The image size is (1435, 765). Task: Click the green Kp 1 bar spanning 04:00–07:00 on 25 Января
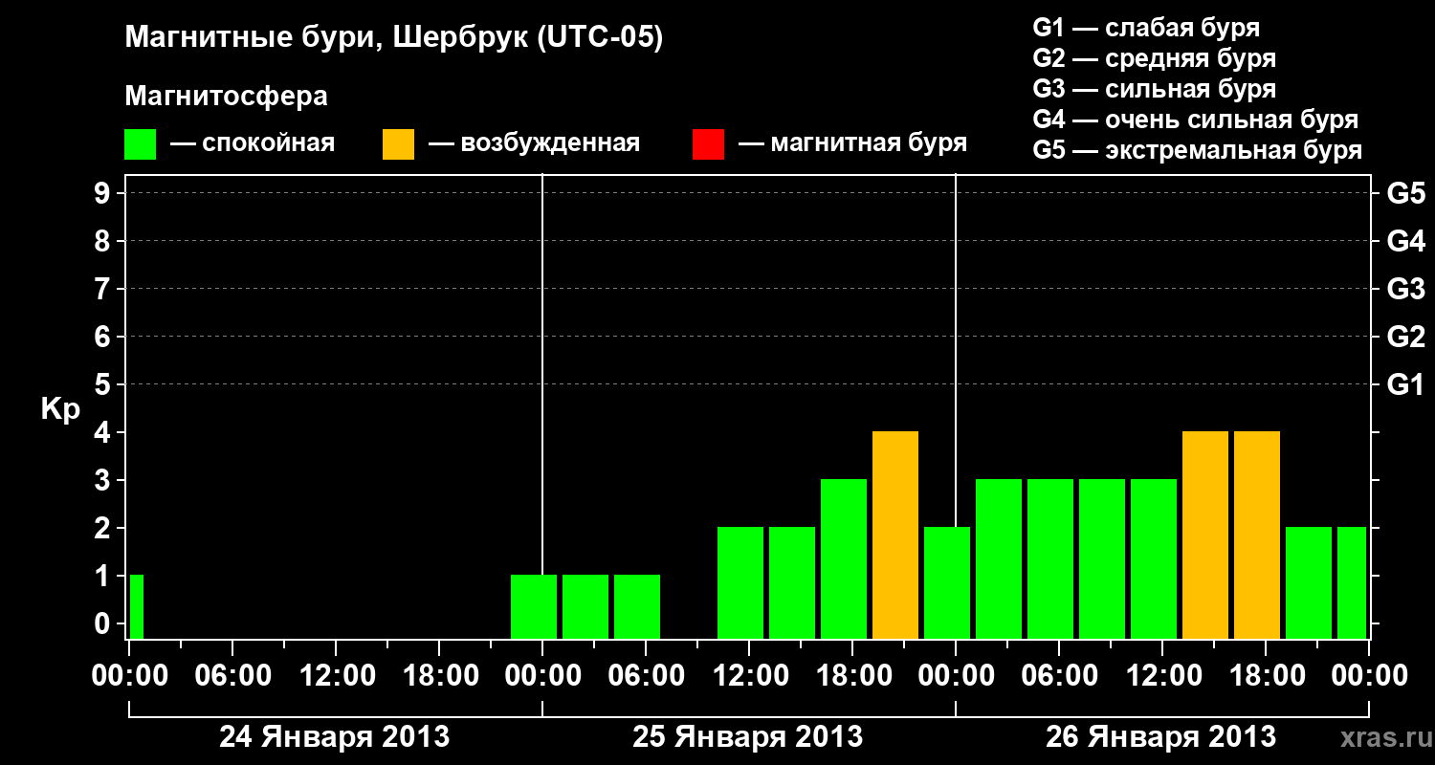pyautogui.click(x=637, y=606)
